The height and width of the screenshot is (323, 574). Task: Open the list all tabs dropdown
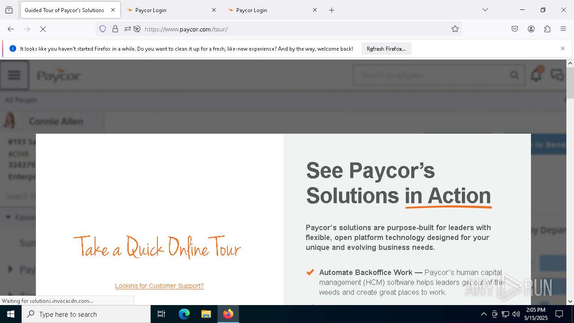[x=485, y=10]
